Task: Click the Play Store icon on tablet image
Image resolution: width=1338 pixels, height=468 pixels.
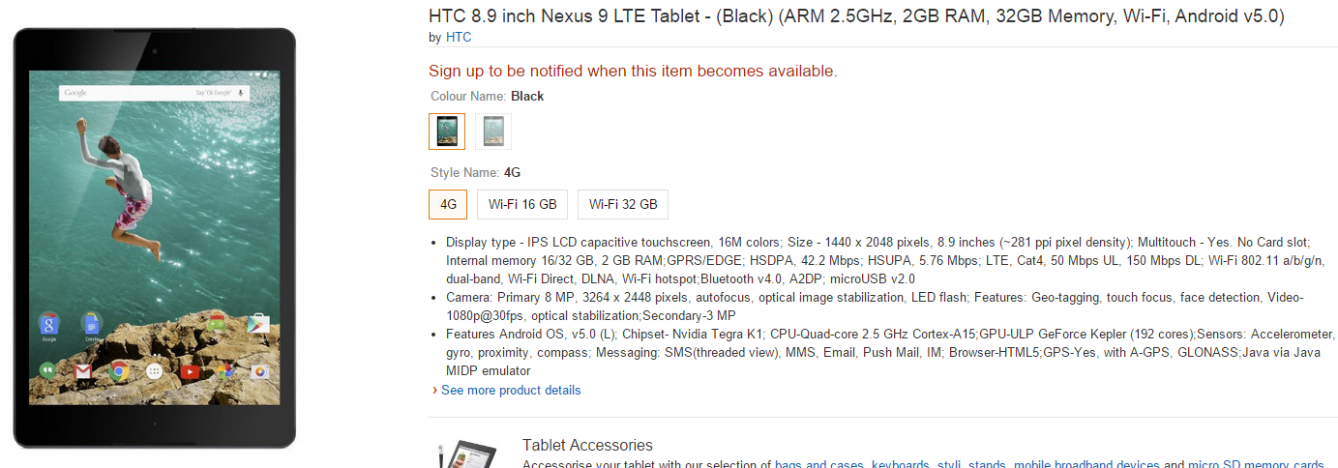Action: point(258,325)
